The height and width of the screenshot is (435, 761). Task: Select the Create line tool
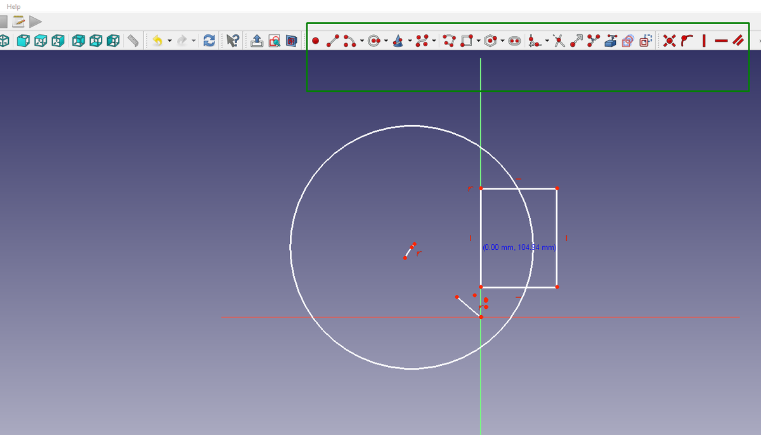pos(332,41)
